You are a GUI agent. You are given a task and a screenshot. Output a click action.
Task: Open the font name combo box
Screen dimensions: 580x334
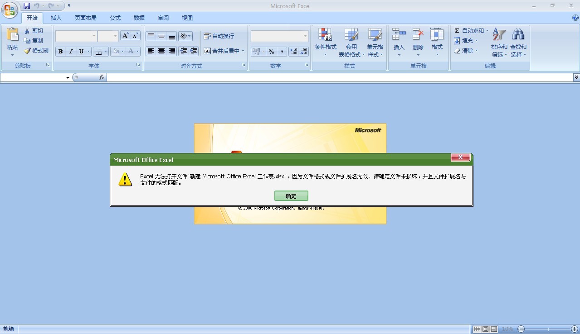[76, 36]
